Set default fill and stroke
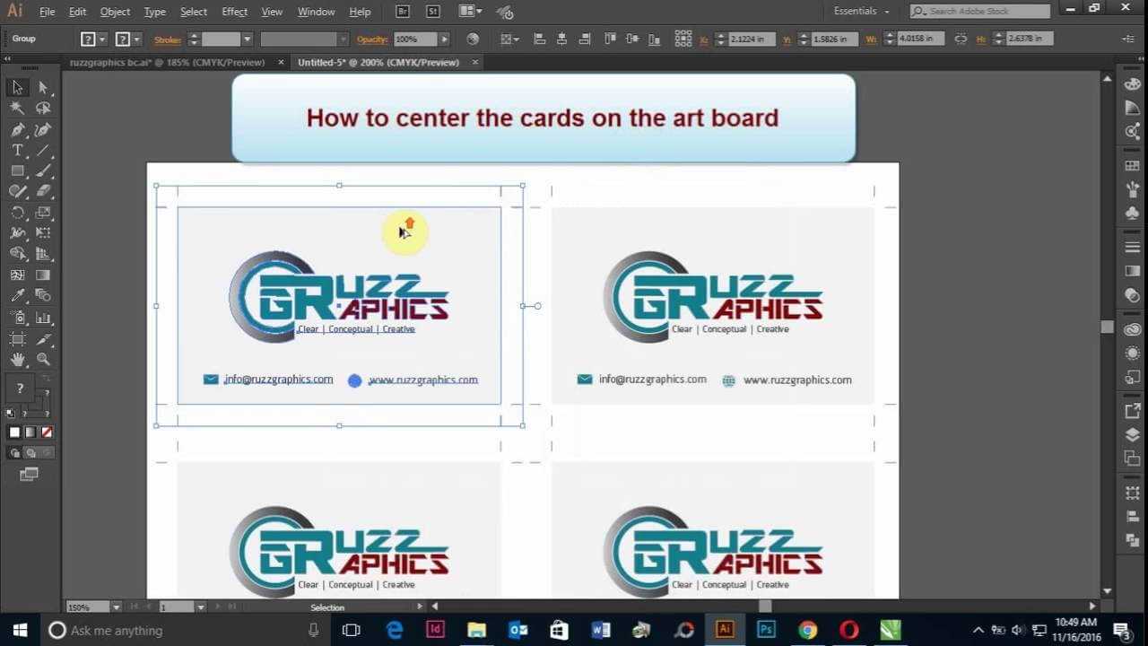This screenshot has width=1148, height=646. (x=11, y=414)
